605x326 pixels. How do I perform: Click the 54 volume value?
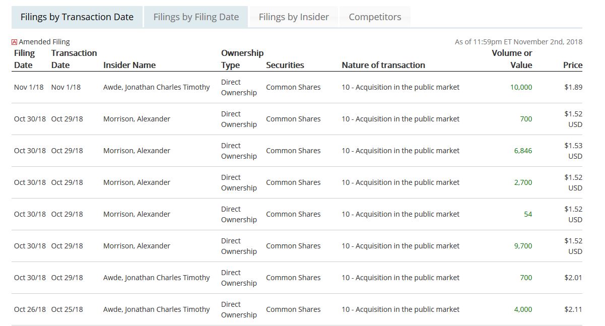[527, 214]
